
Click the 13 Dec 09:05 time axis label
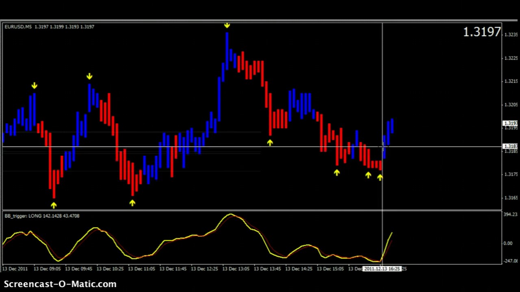(47, 268)
